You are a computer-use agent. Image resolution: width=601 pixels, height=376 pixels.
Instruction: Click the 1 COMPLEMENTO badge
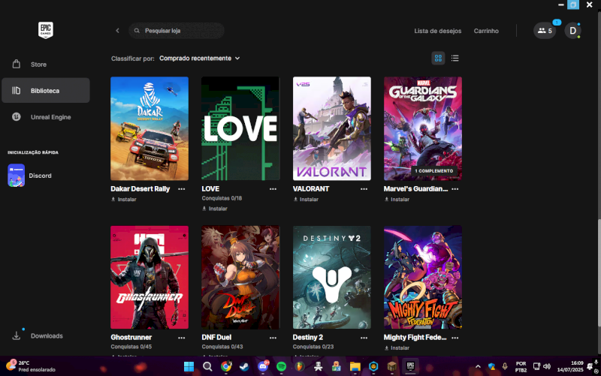click(434, 171)
